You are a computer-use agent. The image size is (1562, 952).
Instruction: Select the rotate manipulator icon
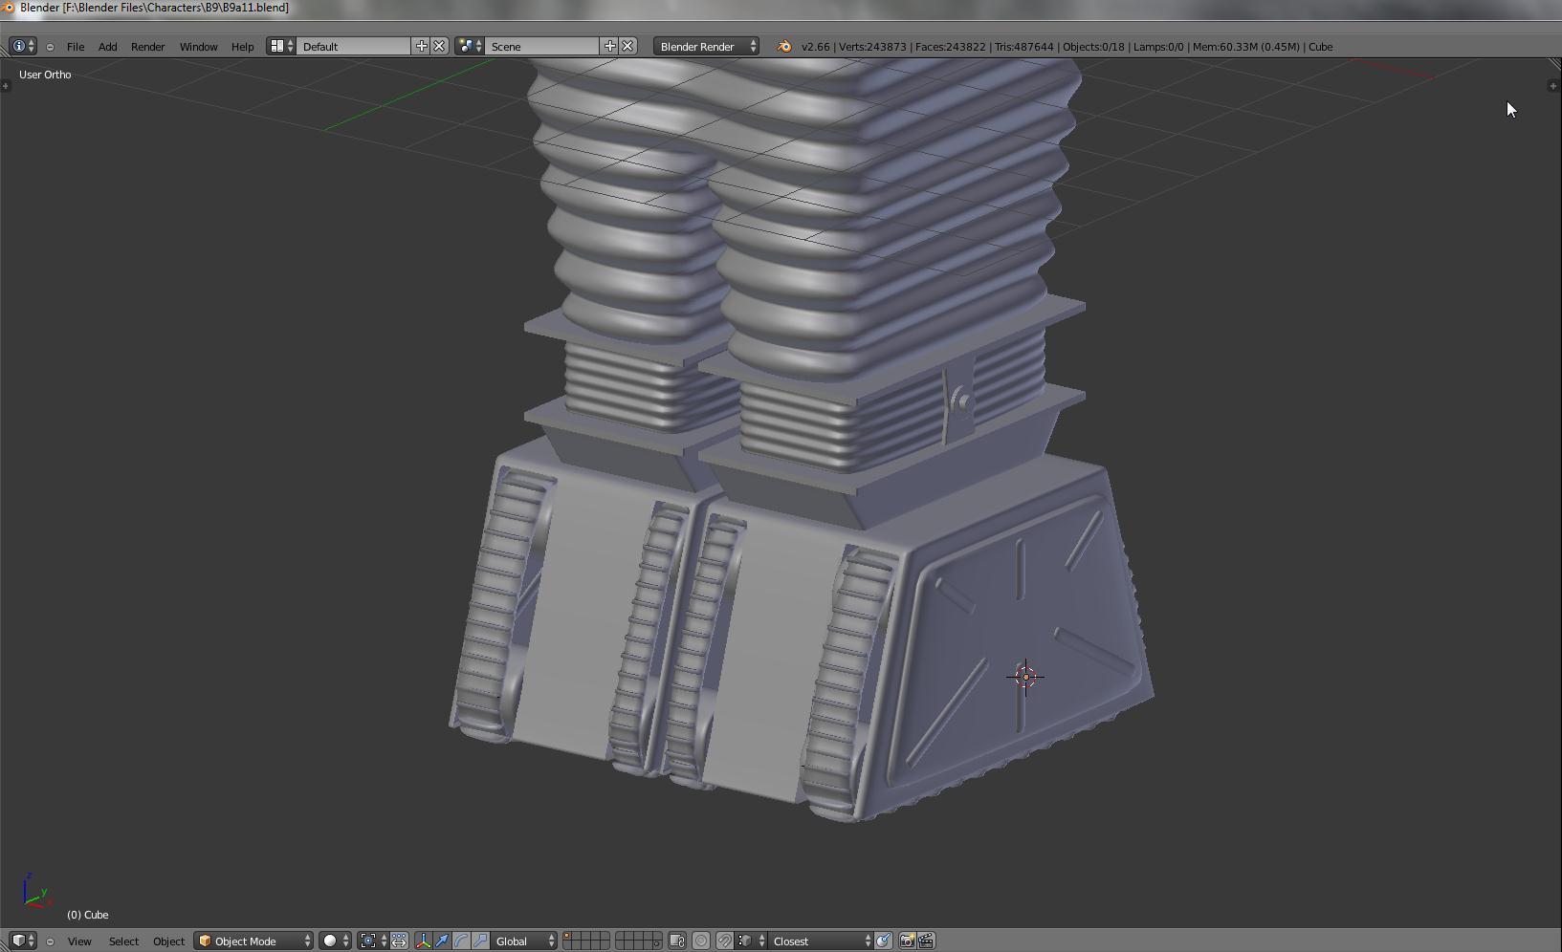(461, 941)
